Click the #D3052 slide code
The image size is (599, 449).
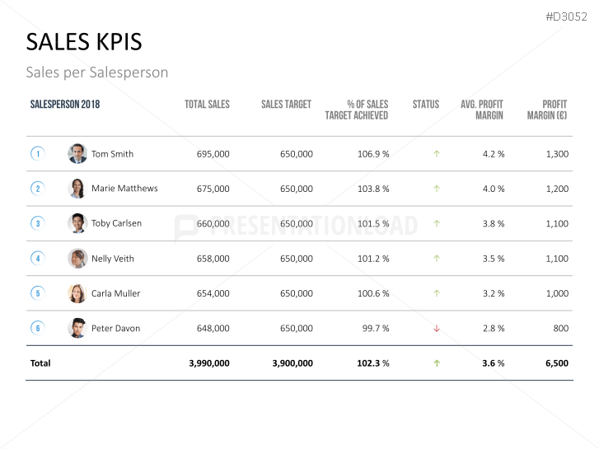(x=569, y=16)
